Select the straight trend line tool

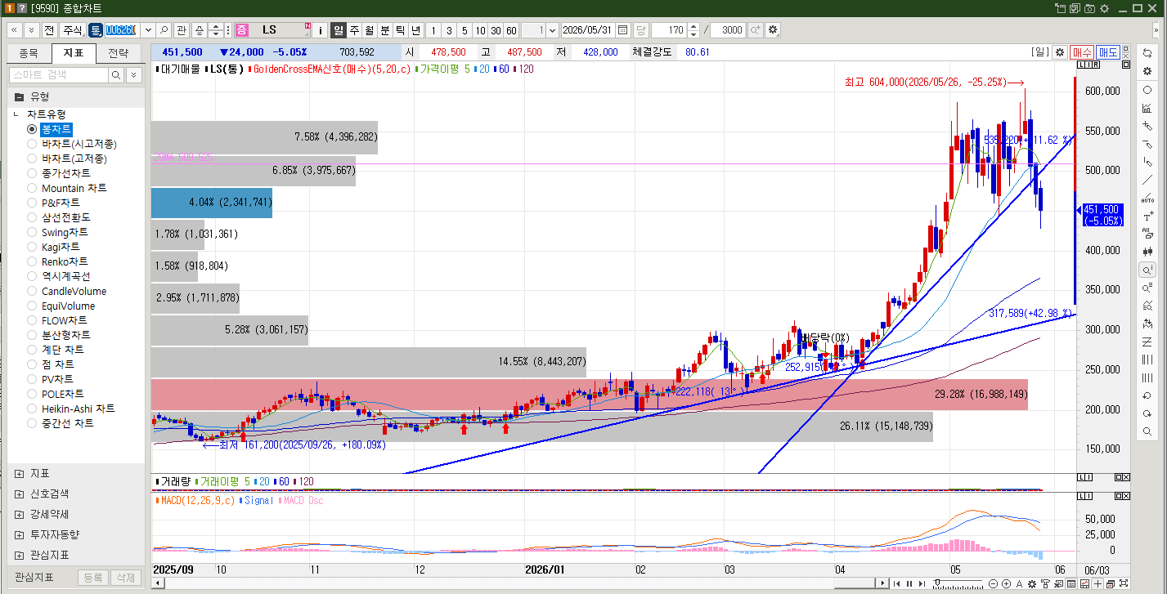coord(1147,180)
